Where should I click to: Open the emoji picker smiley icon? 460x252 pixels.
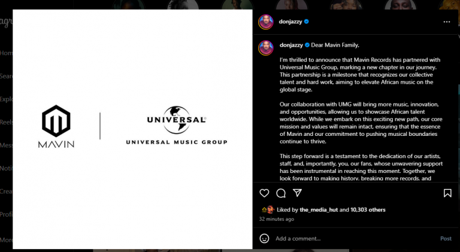click(x=264, y=238)
